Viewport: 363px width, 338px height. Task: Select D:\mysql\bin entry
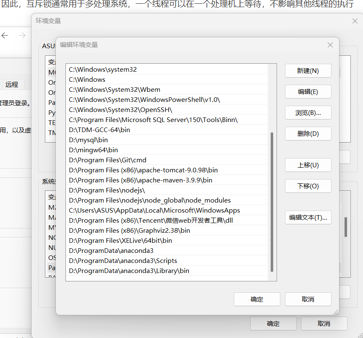(x=168, y=140)
